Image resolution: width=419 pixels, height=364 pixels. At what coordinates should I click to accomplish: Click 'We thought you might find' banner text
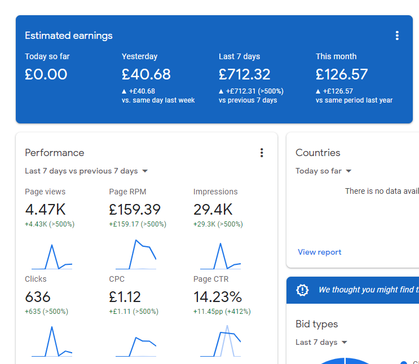(369, 290)
